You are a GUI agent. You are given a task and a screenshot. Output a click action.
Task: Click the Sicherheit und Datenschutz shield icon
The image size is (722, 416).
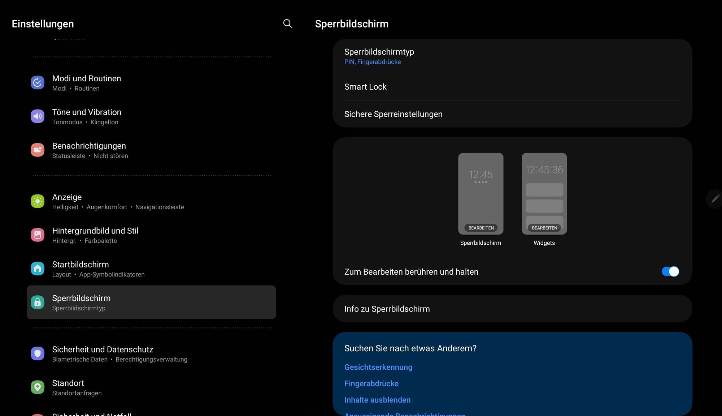coord(38,353)
